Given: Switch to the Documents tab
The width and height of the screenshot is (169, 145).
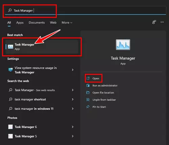Looking at the screenshot, I should (37, 23).
